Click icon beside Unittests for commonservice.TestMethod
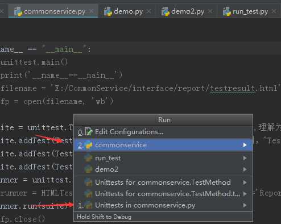The image size is (281, 224). (89, 182)
